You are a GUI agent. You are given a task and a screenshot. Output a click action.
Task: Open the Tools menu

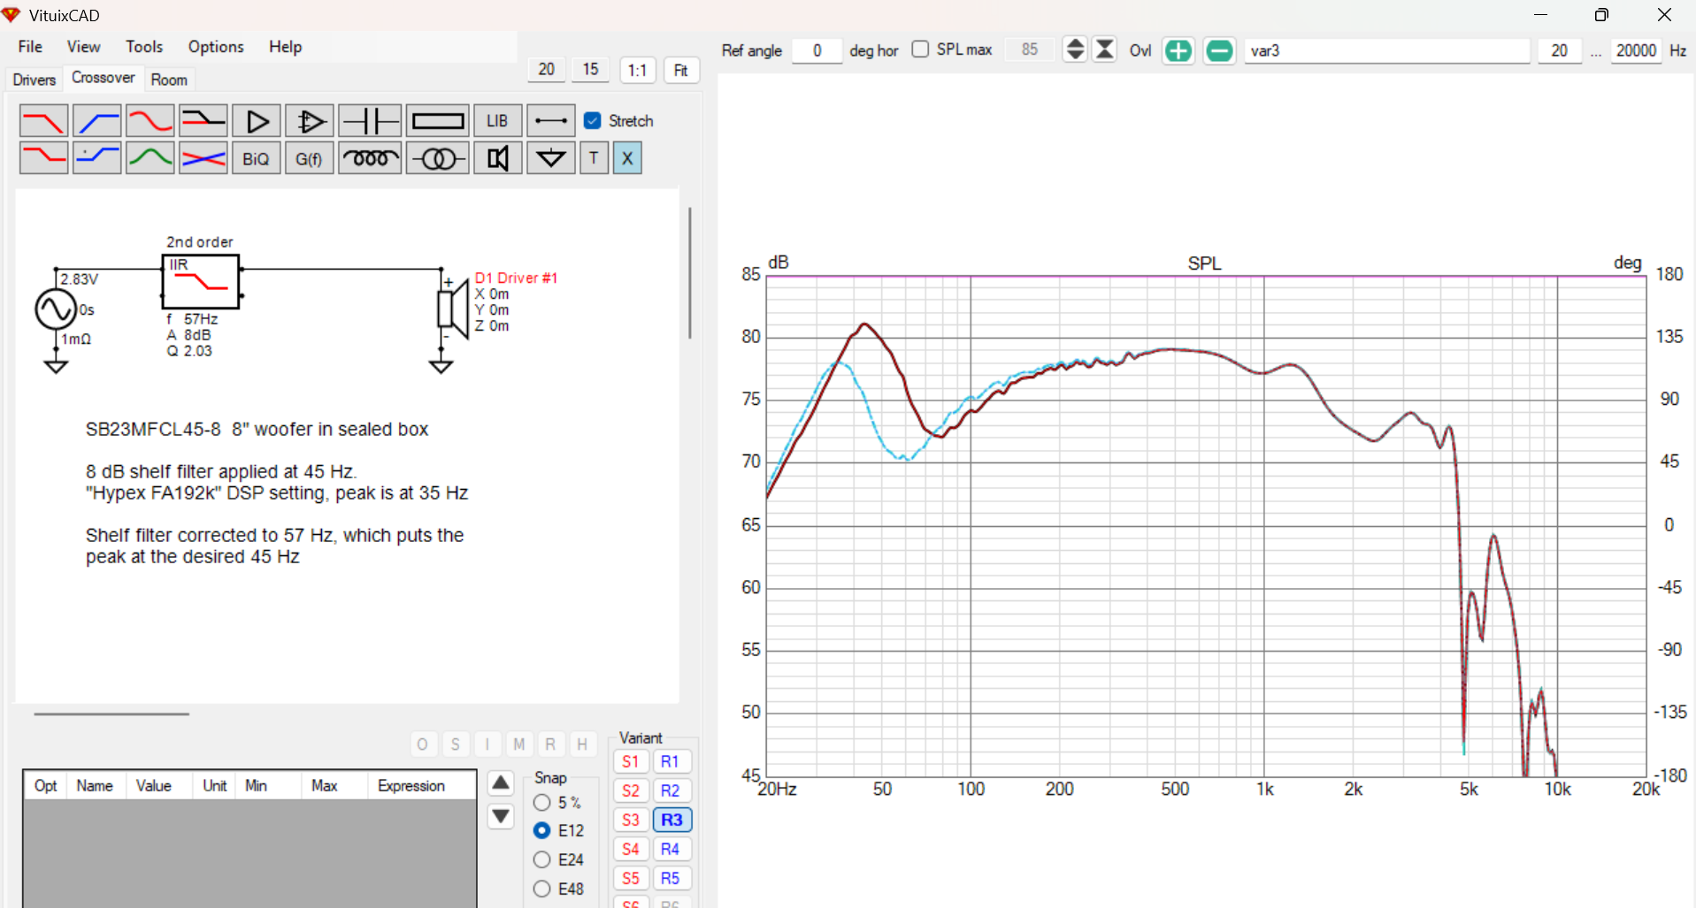pos(144,47)
